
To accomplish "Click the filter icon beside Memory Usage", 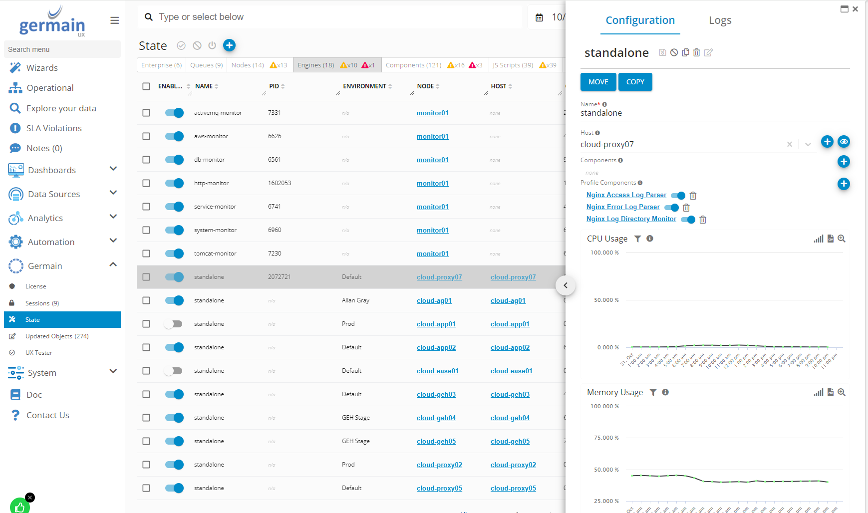I will point(653,393).
